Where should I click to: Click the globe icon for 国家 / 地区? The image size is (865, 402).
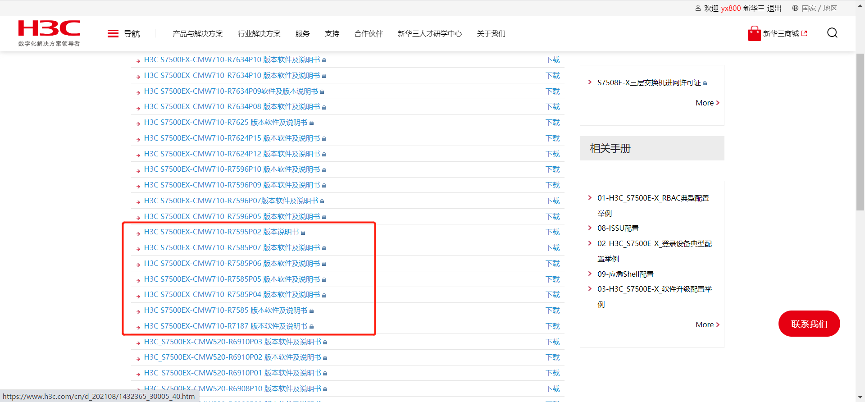pyautogui.click(x=795, y=8)
